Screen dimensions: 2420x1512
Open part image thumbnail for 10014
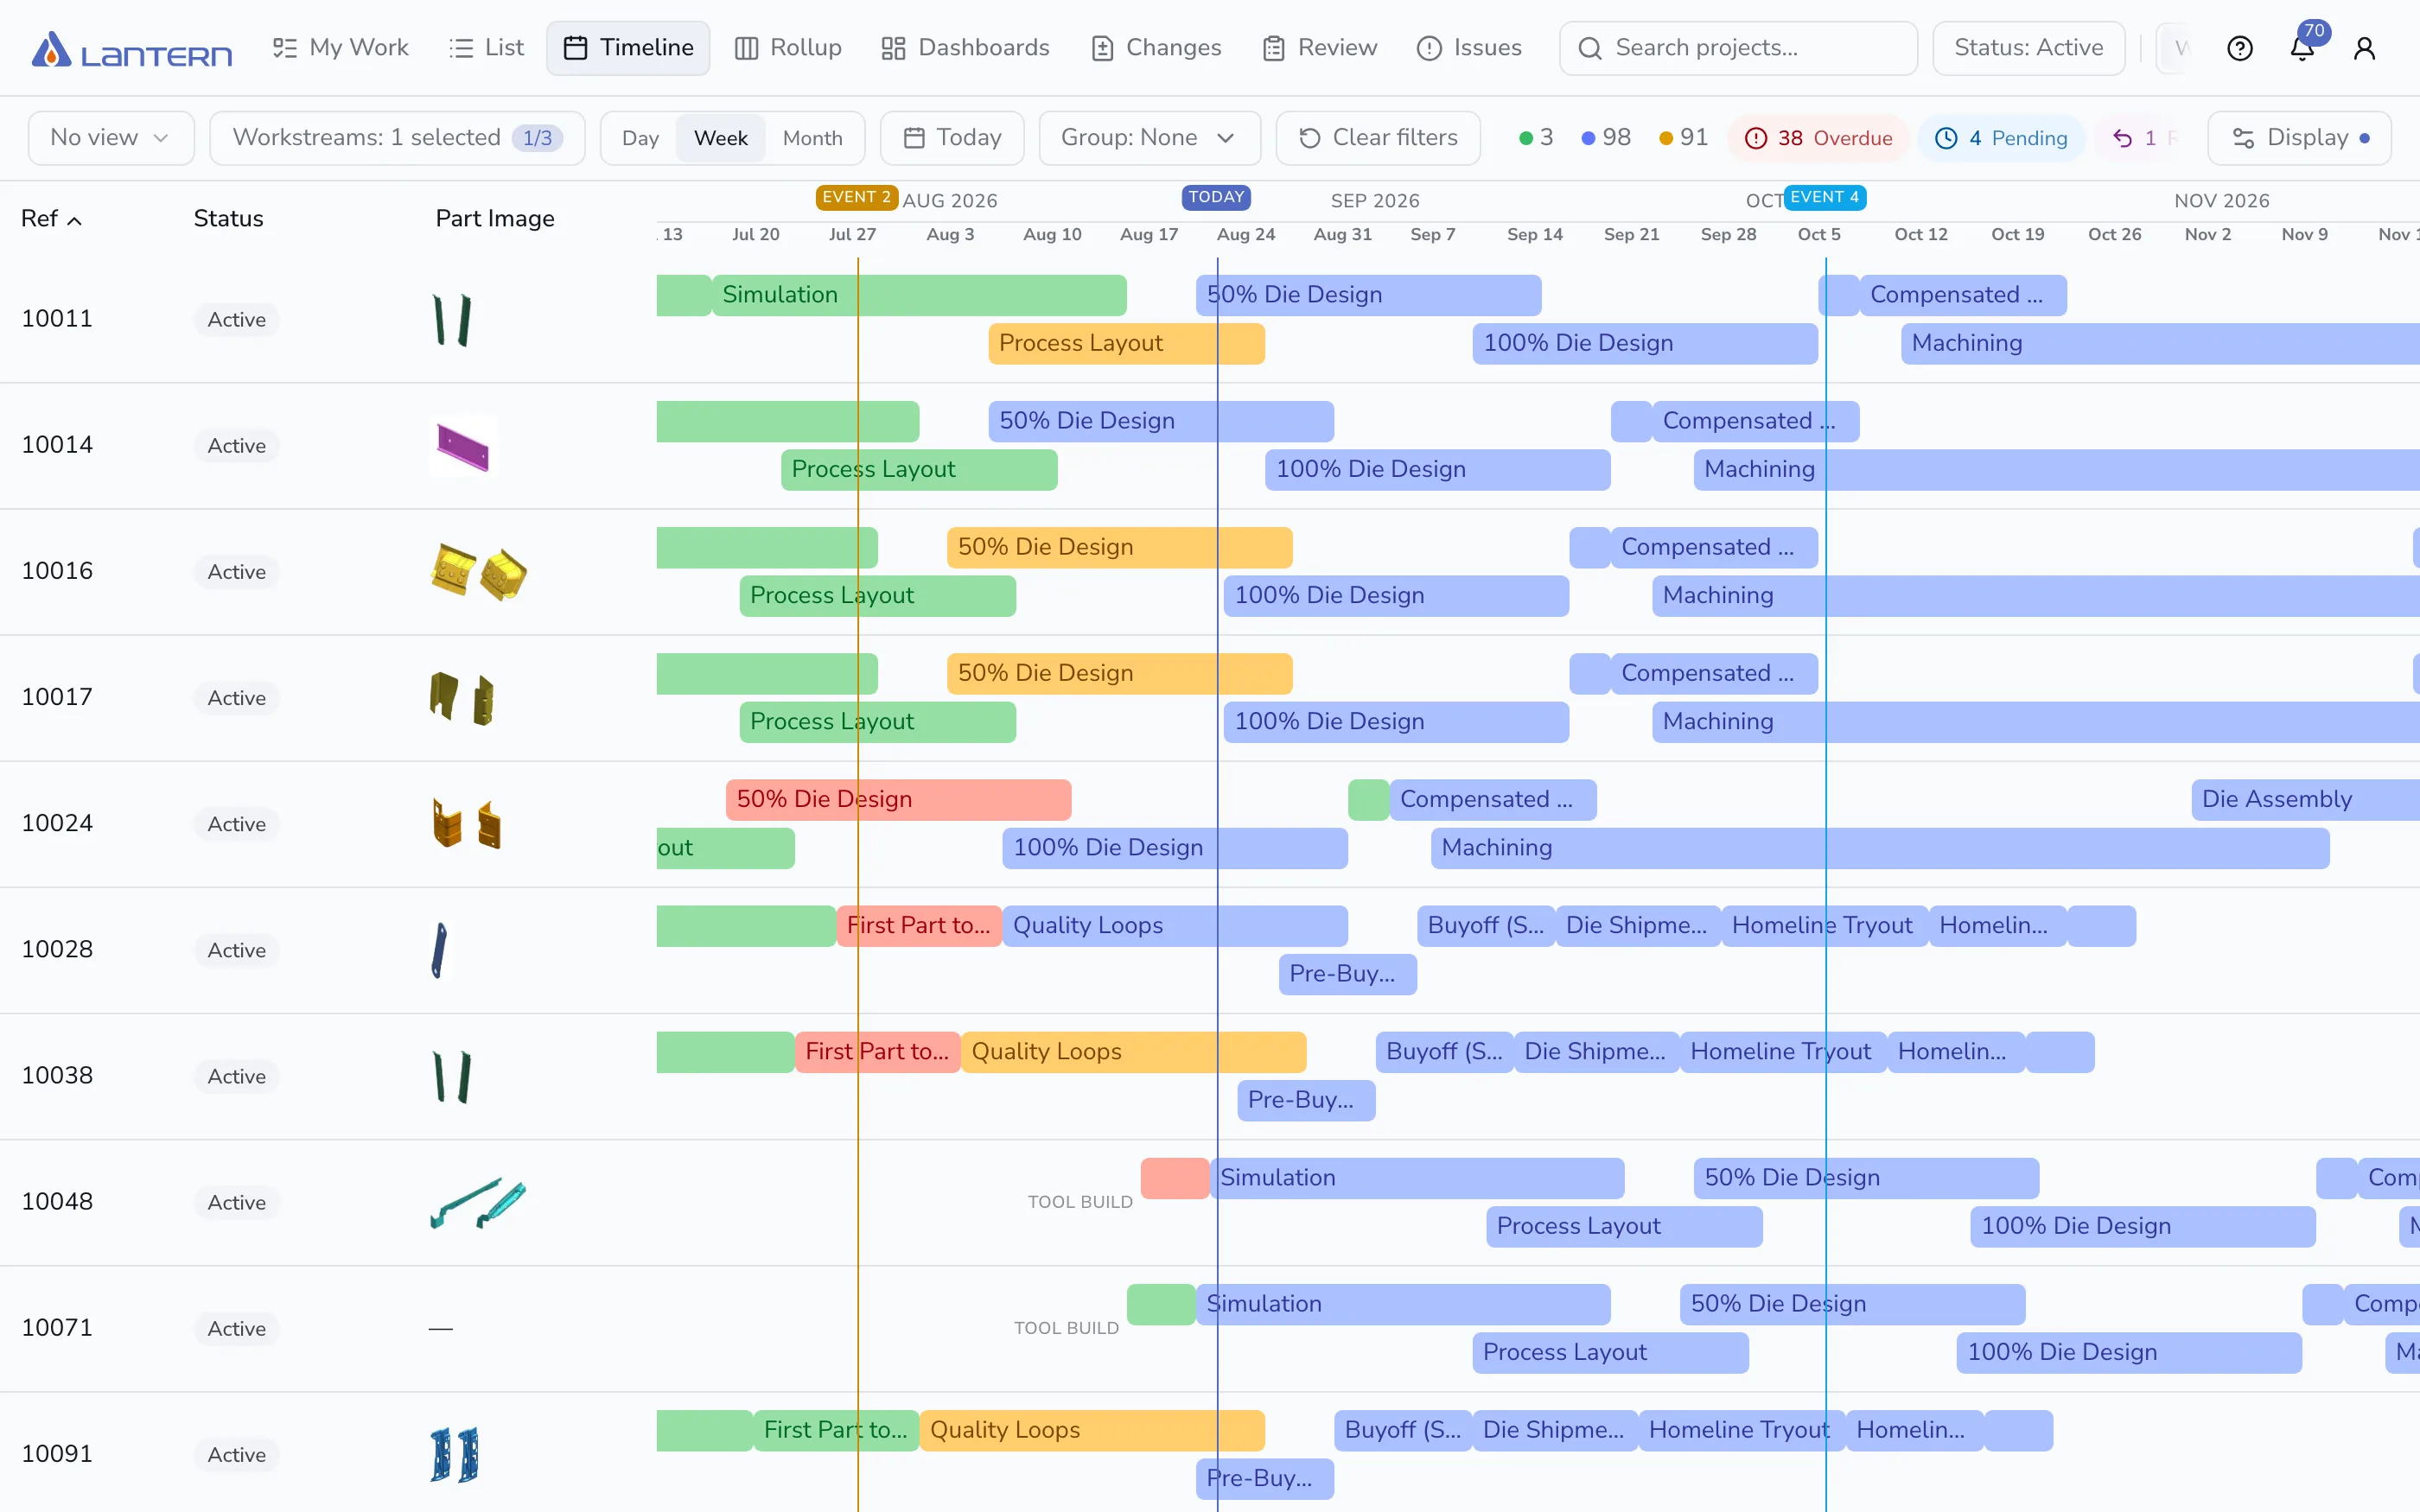click(463, 446)
